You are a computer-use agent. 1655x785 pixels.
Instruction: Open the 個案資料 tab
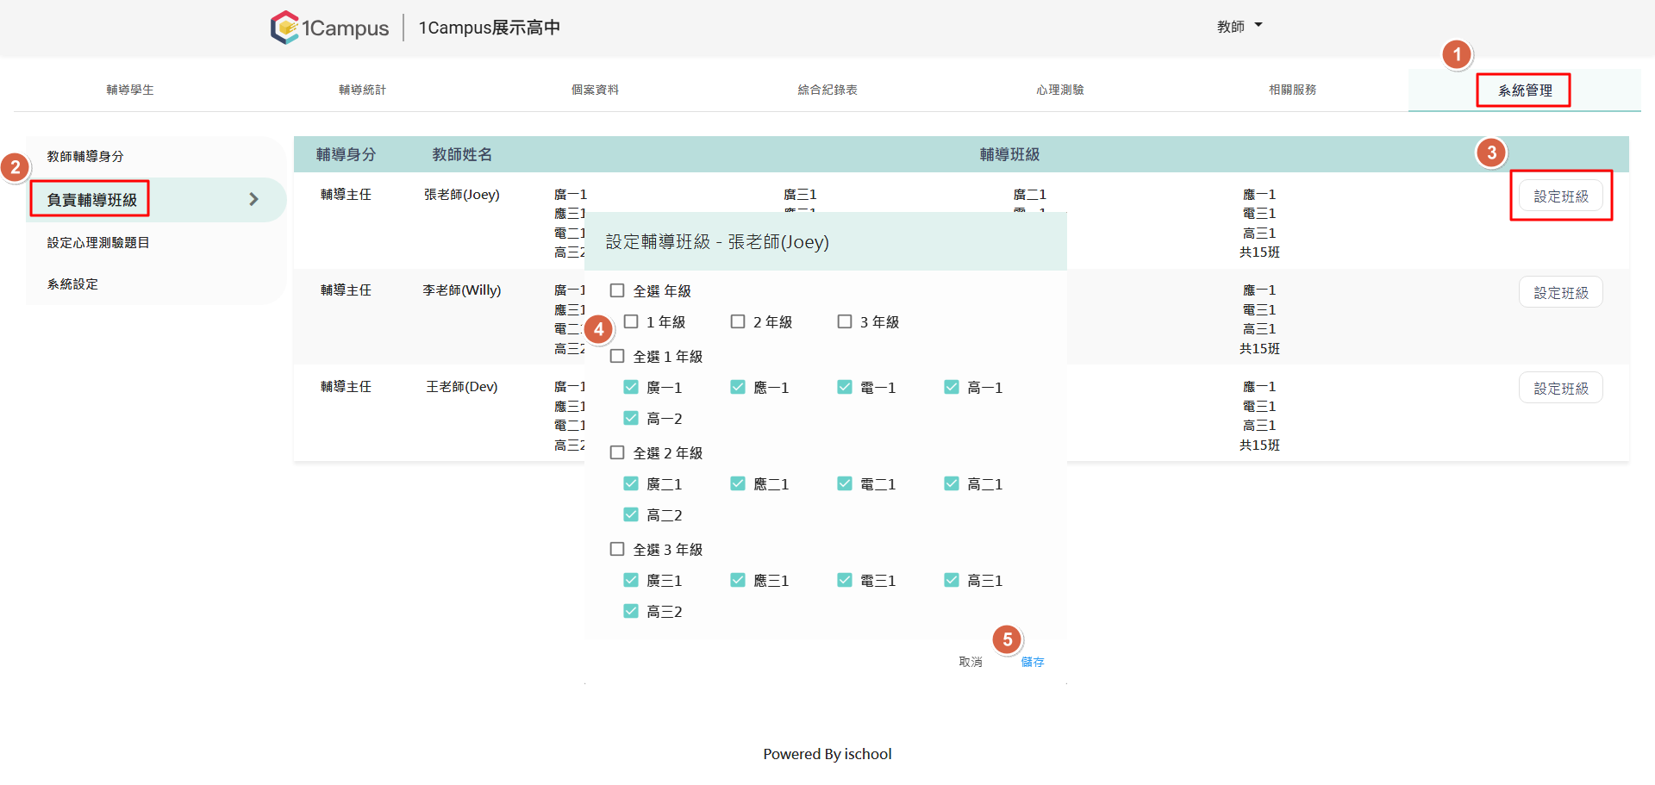tap(596, 90)
